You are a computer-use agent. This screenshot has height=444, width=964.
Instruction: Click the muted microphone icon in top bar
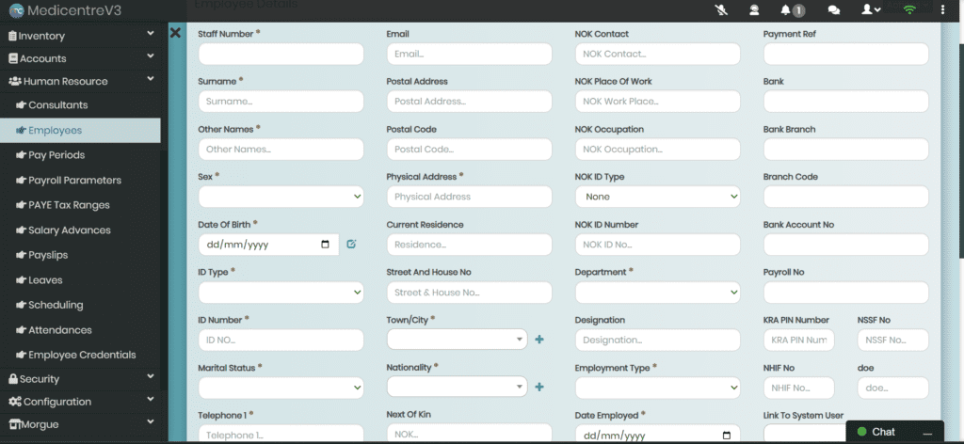(x=722, y=9)
